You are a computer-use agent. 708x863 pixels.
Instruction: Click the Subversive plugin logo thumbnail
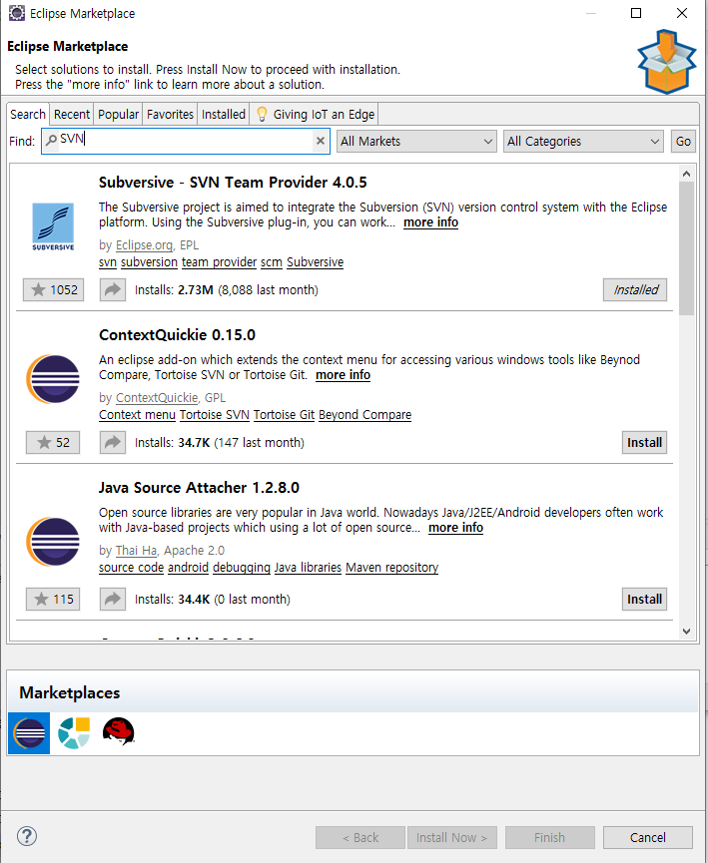pos(53,226)
